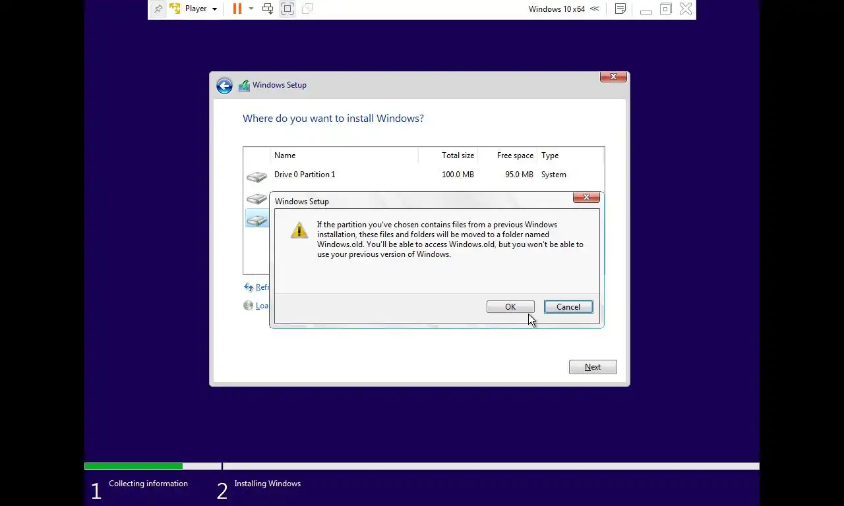Viewport: 844px width, 506px height.
Task: Click the Free space column header
Action: tap(508, 155)
